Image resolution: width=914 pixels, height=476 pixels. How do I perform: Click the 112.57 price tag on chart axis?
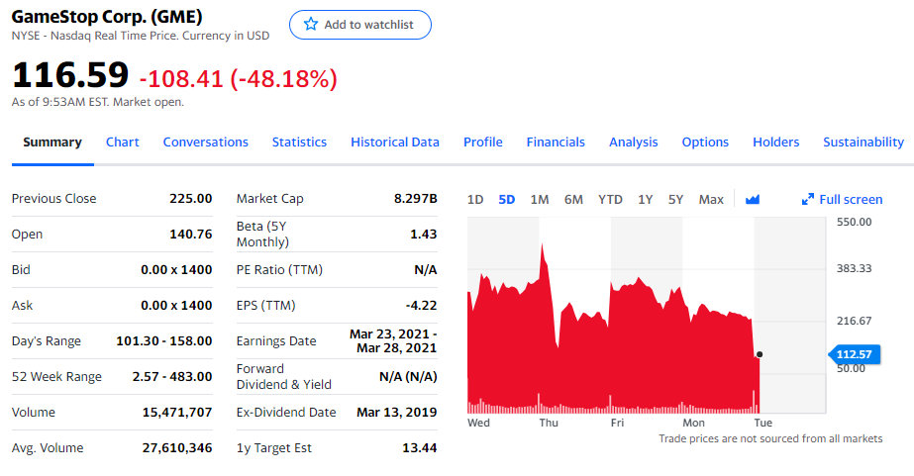pyautogui.click(x=854, y=354)
